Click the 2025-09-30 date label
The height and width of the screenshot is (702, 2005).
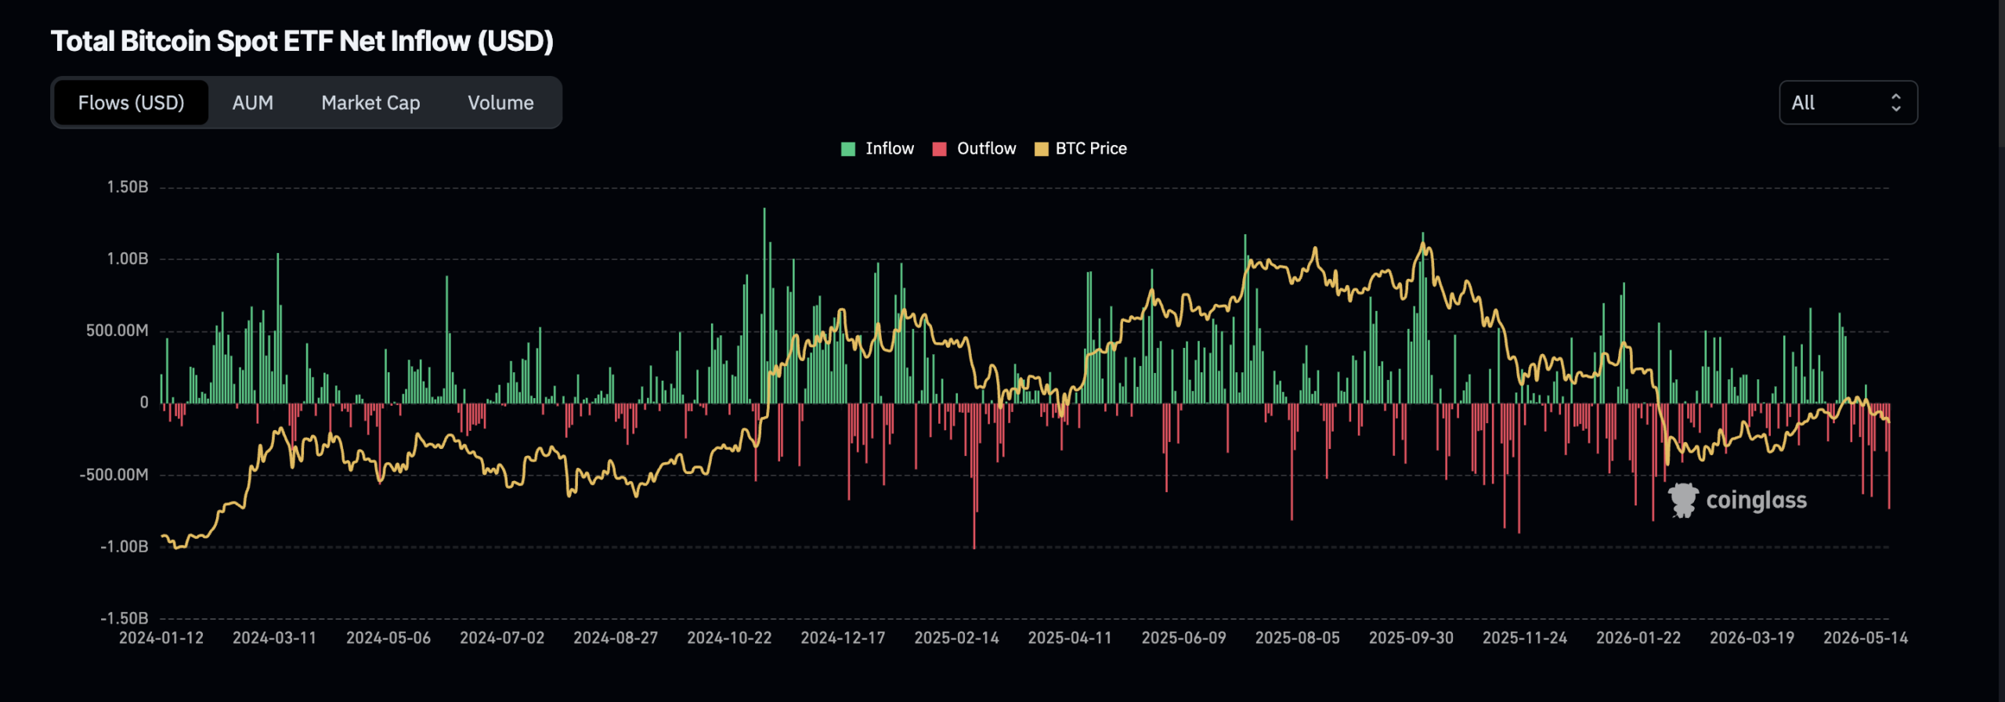click(1411, 639)
